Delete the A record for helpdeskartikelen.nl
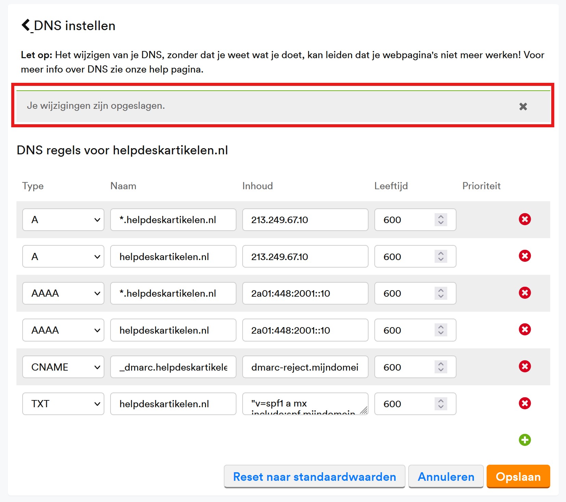The image size is (566, 502). tap(525, 256)
